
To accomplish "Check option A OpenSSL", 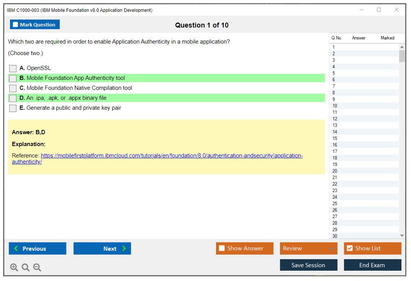I will [x=13, y=68].
